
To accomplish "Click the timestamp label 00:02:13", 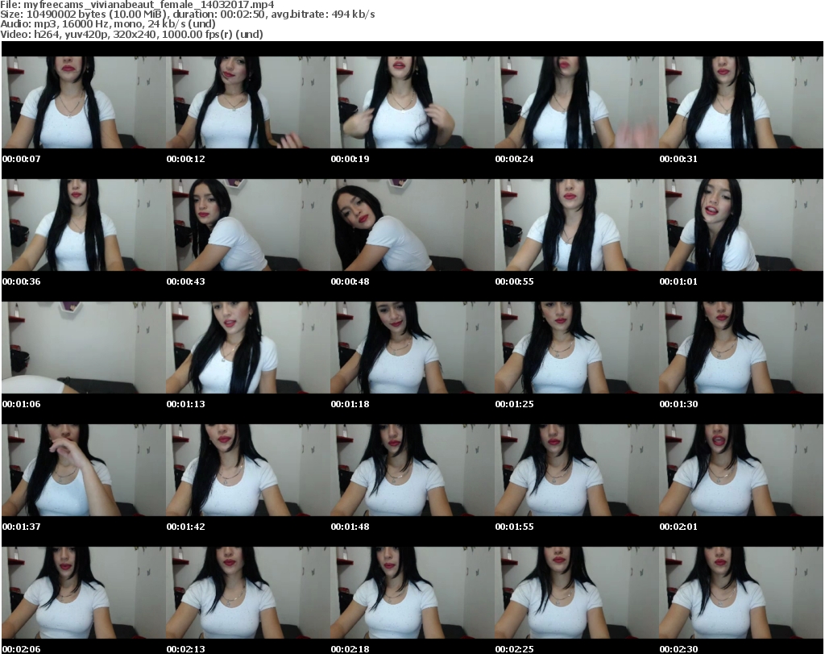I will [x=186, y=649].
